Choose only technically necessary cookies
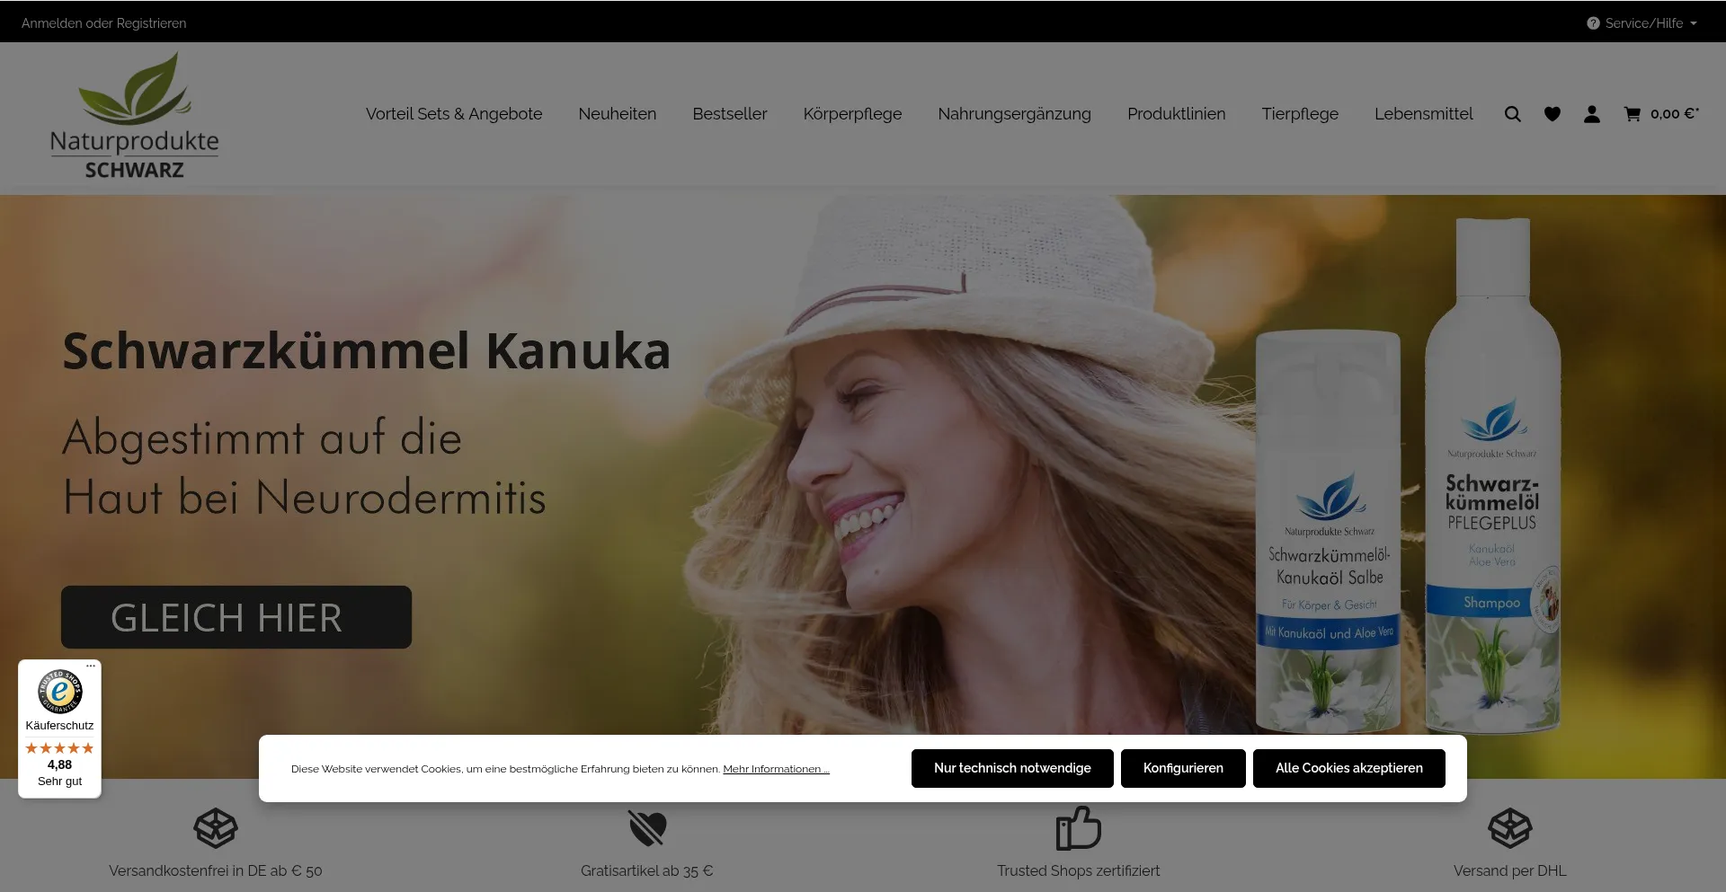The image size is (1726, 892). (x=1011, y=768)
